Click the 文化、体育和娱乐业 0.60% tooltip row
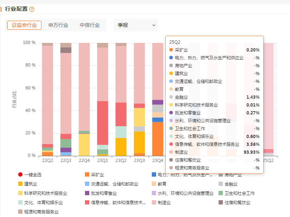 pyautogui.click(x=214, y=137)
